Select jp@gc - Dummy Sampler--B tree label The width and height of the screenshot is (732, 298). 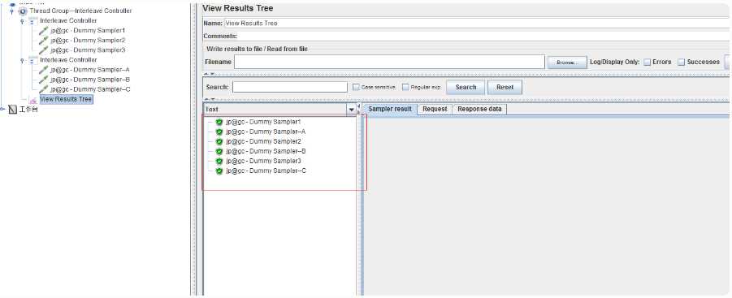tap(89, 80)
